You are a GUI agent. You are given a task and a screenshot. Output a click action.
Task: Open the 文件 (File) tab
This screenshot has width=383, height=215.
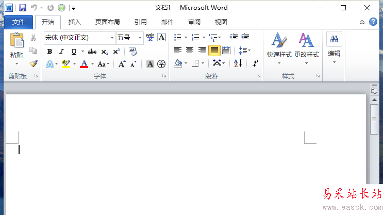(x=19, y=22)
